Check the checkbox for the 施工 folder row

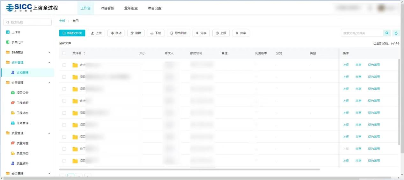[x=64, y=149]
